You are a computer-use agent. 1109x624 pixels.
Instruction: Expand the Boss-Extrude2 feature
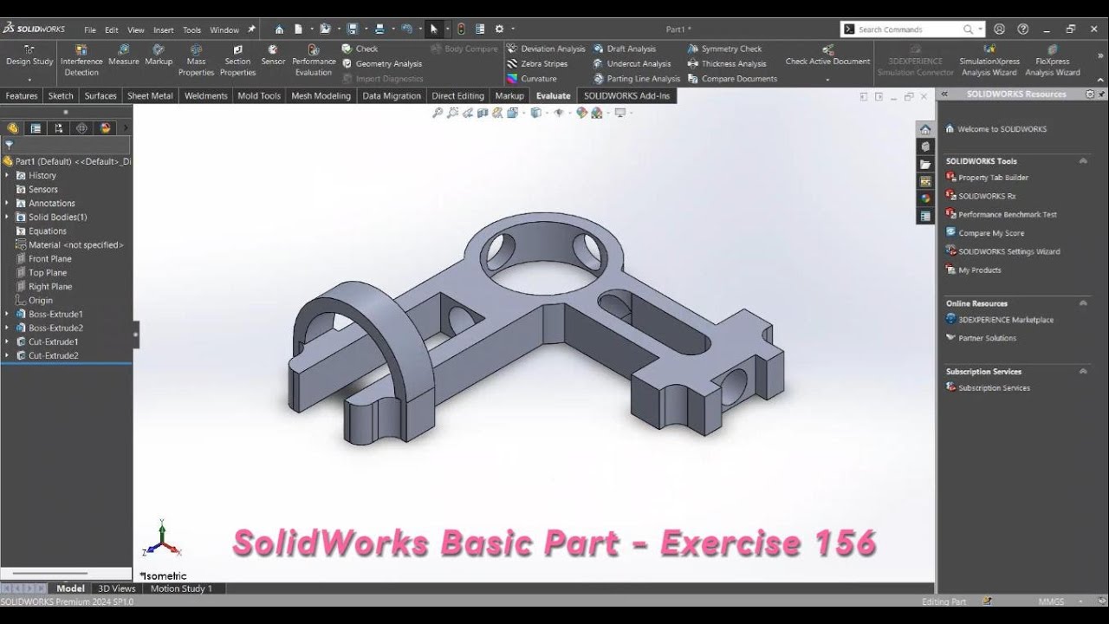pyautogui.click(x=7, y=328)
